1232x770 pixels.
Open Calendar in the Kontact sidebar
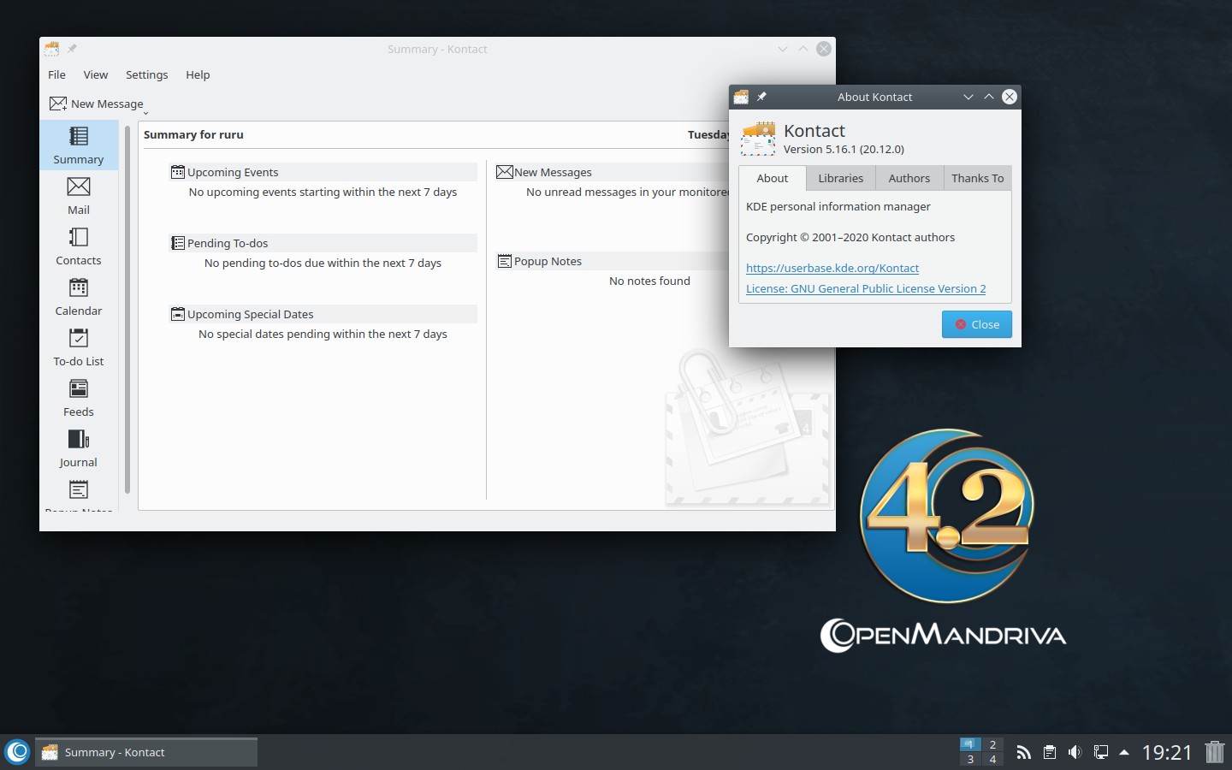click(78, 297)
